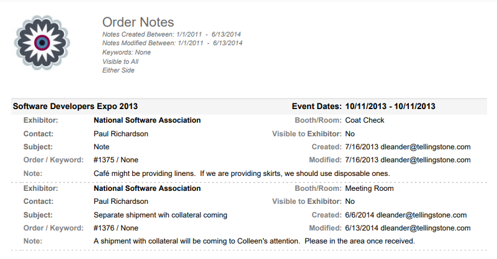This screenshot has width=497, height=259.
Task: Click the flower logo icon
Action: pyautogui.click(x=42, y=42)
